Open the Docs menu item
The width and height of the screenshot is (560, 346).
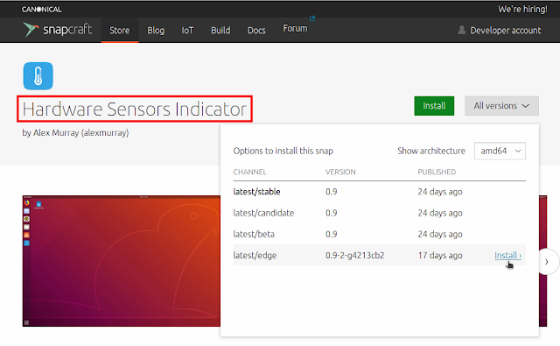coord(256,31)
